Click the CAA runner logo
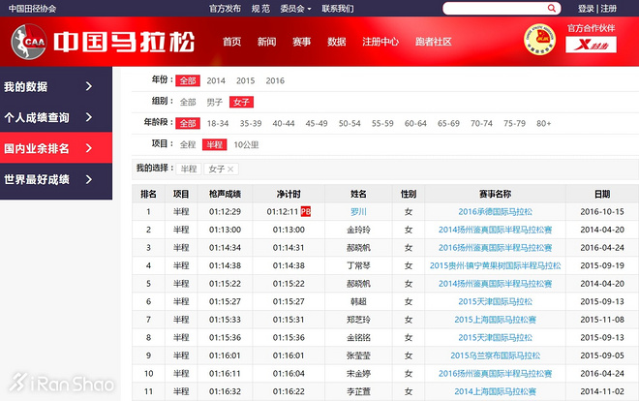Viewport: 639px width, 401px height. pos(28,42)
